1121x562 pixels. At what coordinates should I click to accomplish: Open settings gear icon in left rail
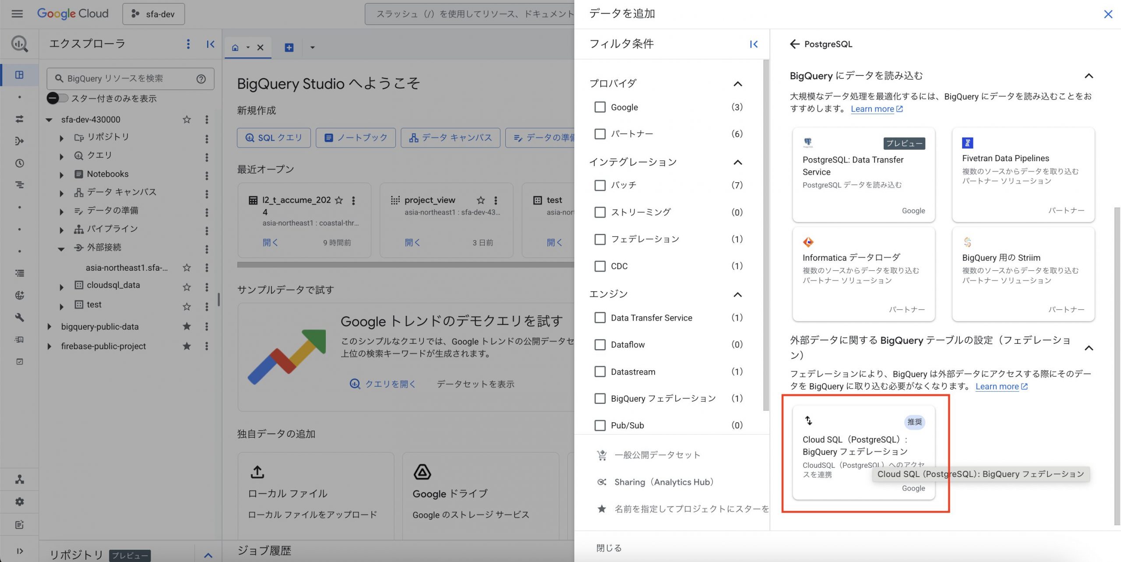click(x=19, y=502)
